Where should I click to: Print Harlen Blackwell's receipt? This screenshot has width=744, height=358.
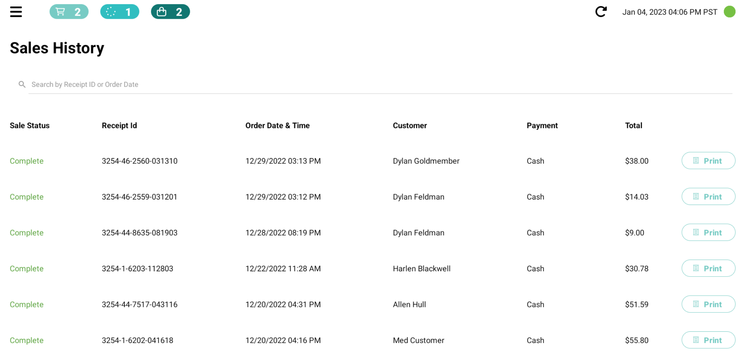tap(708, 268)
